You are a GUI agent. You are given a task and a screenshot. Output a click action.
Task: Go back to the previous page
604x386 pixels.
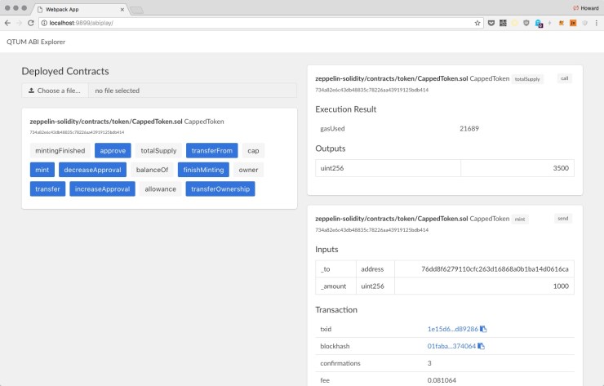pyautogui.click(x=7, y=24)
